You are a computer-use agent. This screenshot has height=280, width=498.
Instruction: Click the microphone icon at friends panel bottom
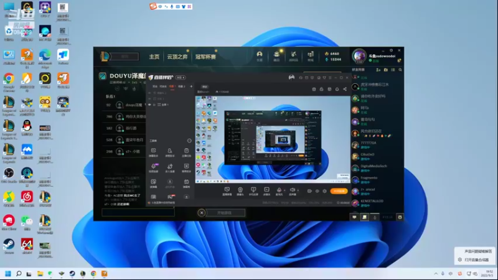(x=375, y=217)
